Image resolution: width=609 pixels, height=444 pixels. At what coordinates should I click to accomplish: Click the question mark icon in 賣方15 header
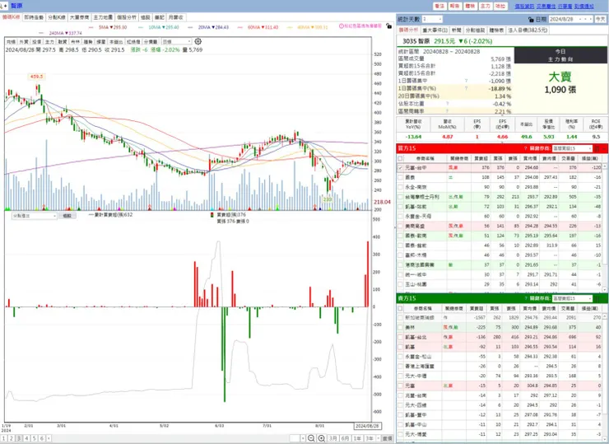click(x=526, y=298)
